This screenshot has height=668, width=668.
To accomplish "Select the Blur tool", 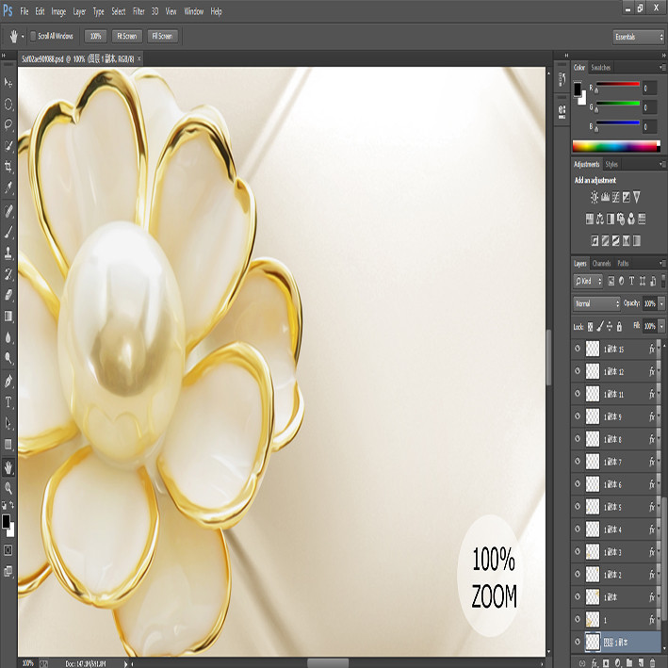I will [x=8, y=337].
